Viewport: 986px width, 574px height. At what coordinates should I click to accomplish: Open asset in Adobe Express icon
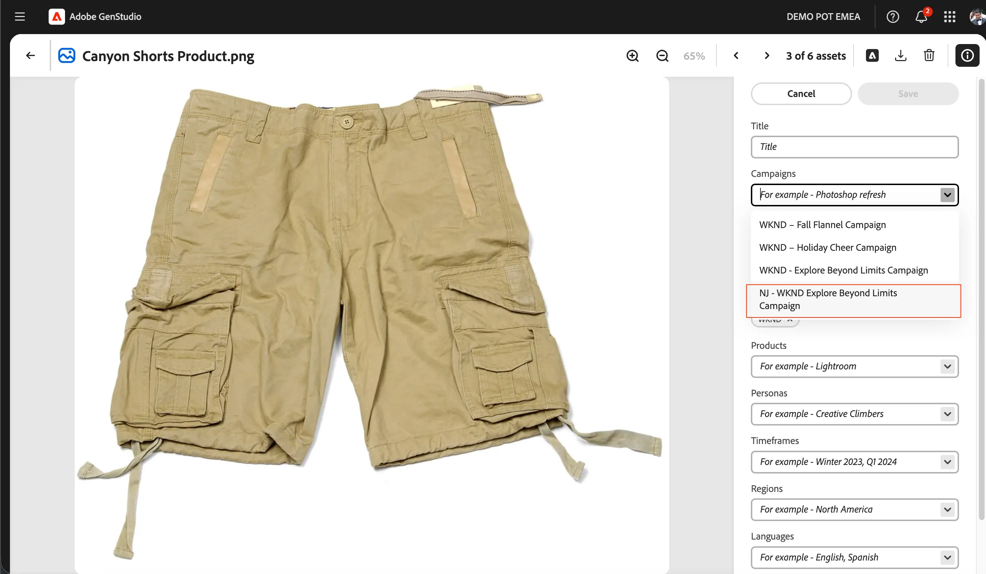pos(872,55)
